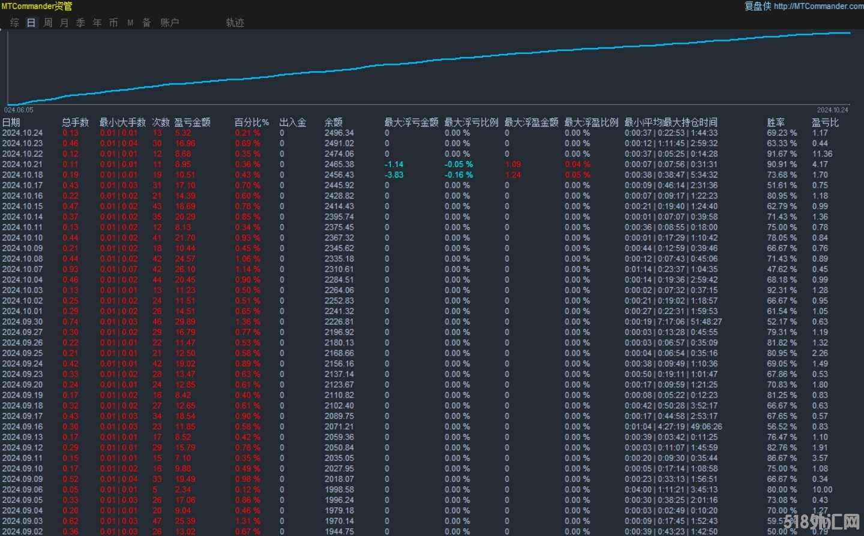Click the balance value 2496.34
The height and width of the screenshot is (536, 864).
pos(339,133)
